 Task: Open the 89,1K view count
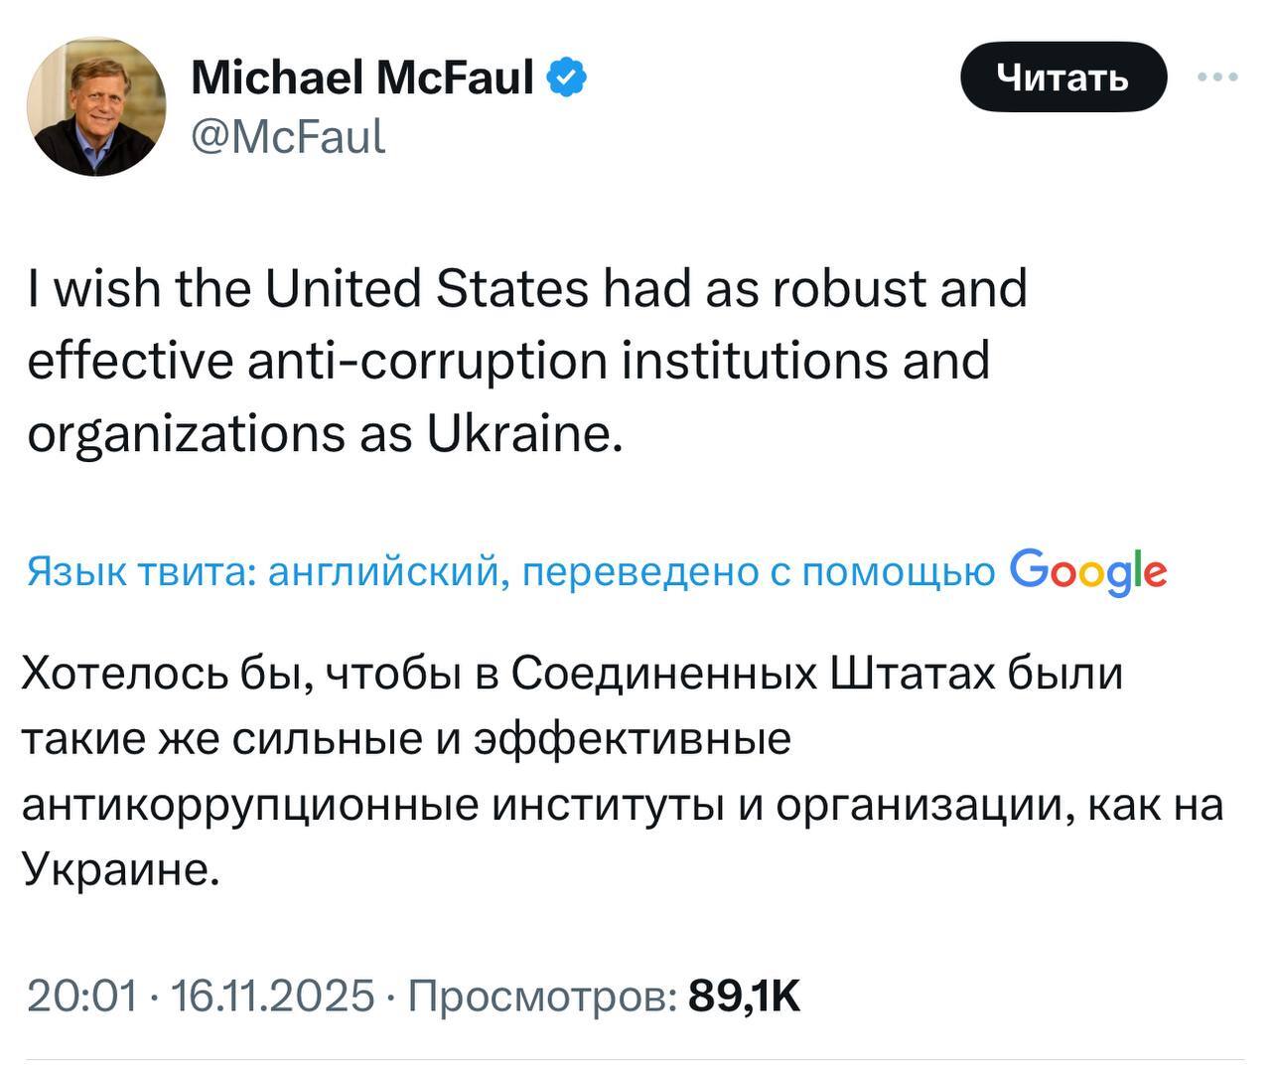point(744,995)
